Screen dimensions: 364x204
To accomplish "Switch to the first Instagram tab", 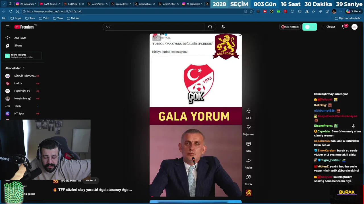I will [26, 4].
